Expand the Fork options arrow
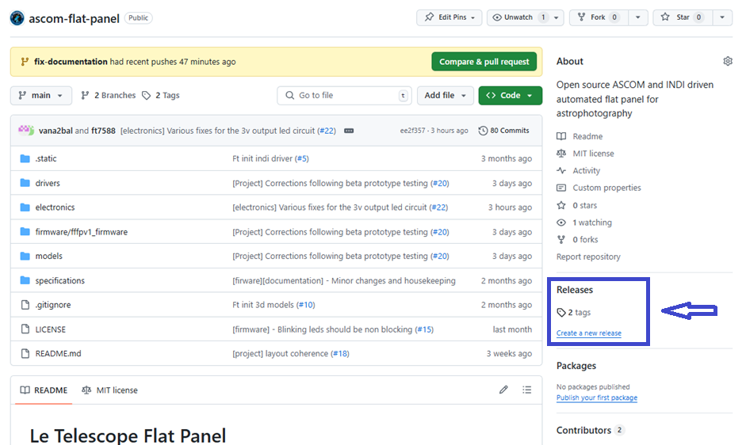 click(x=637, y=17)
